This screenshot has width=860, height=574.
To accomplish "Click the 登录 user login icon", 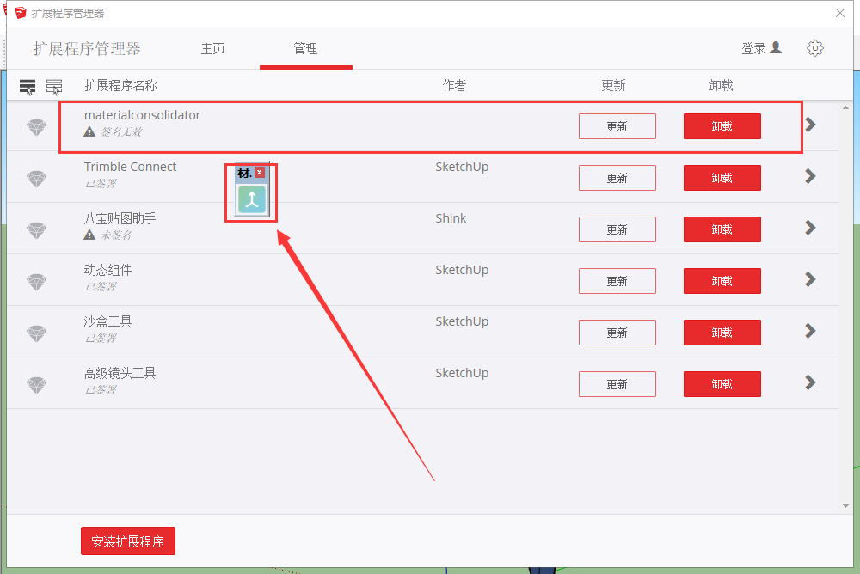I will click(x=776, y=48).
